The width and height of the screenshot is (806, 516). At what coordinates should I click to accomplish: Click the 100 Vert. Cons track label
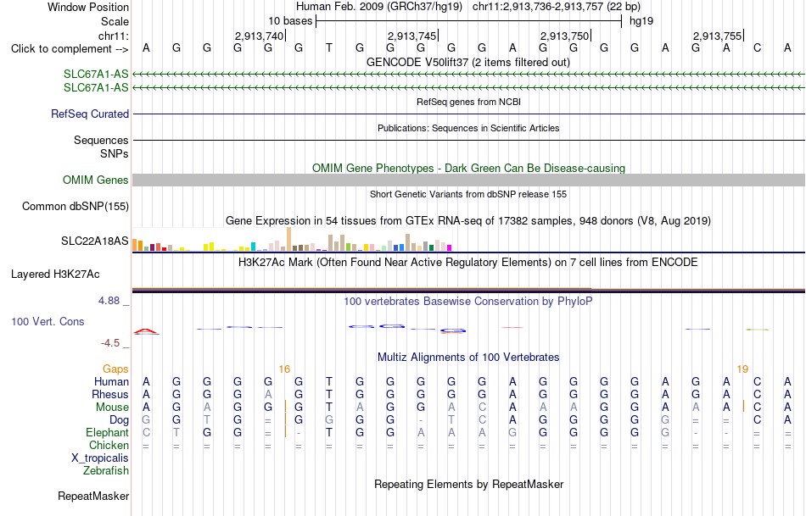pos(48,321)
